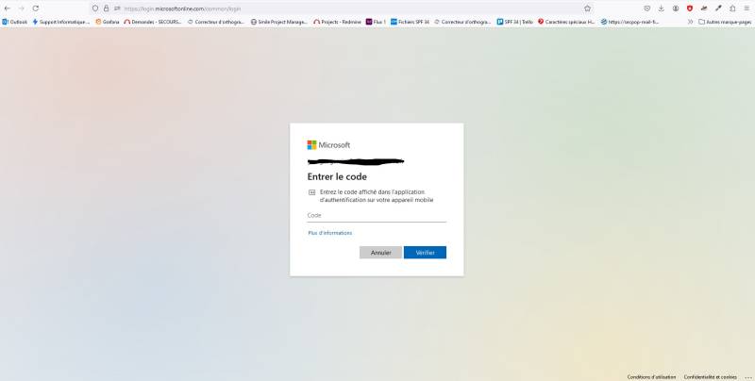The width and height of the screenshot is (755, 381).
Task: Show more bookmarks with the double chevron
Action: tap(690, 22)
